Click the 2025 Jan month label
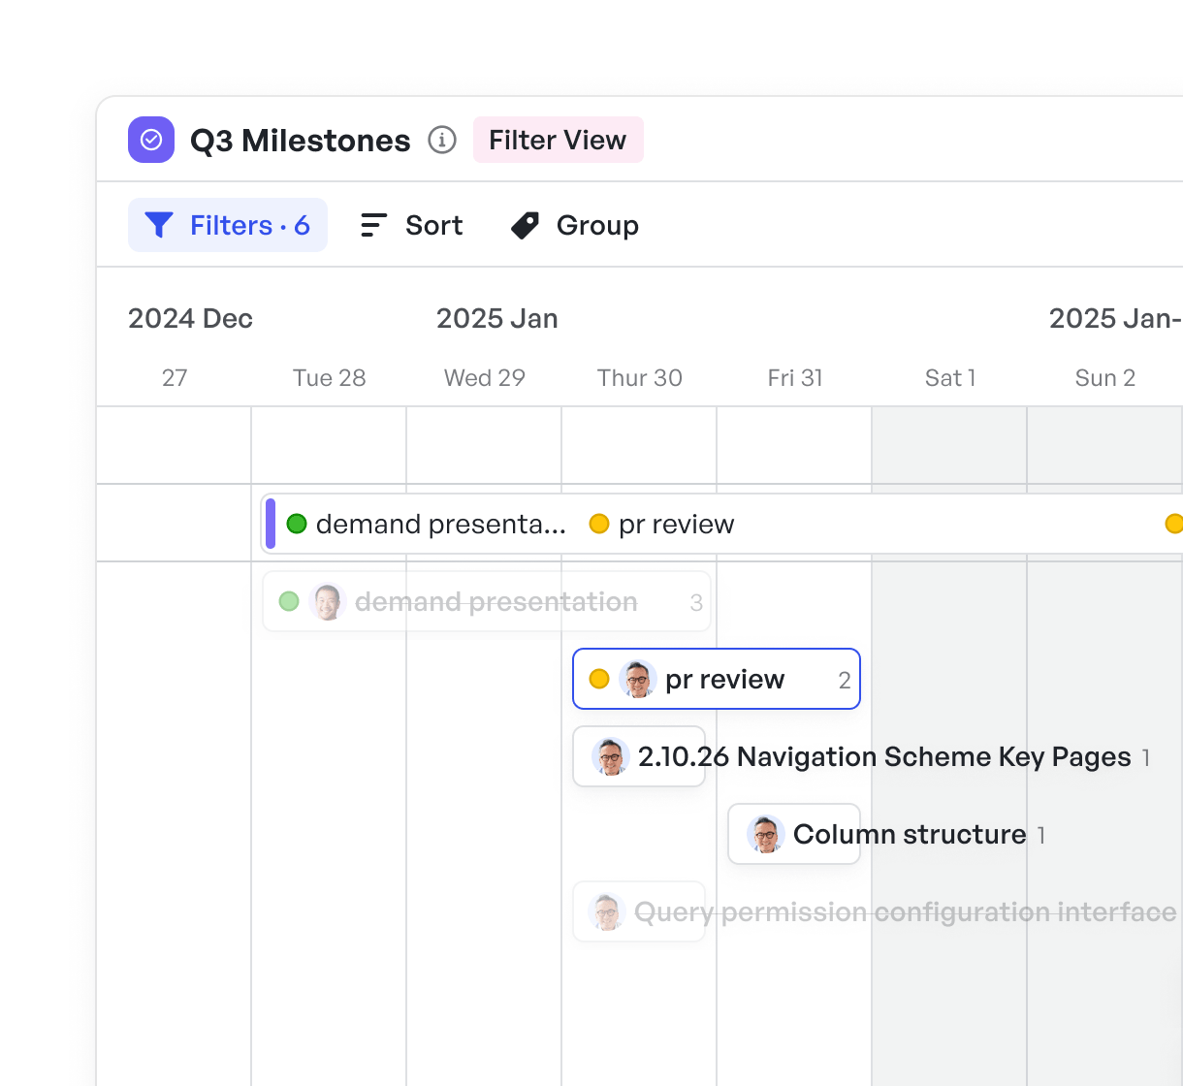 click(497, 318)
